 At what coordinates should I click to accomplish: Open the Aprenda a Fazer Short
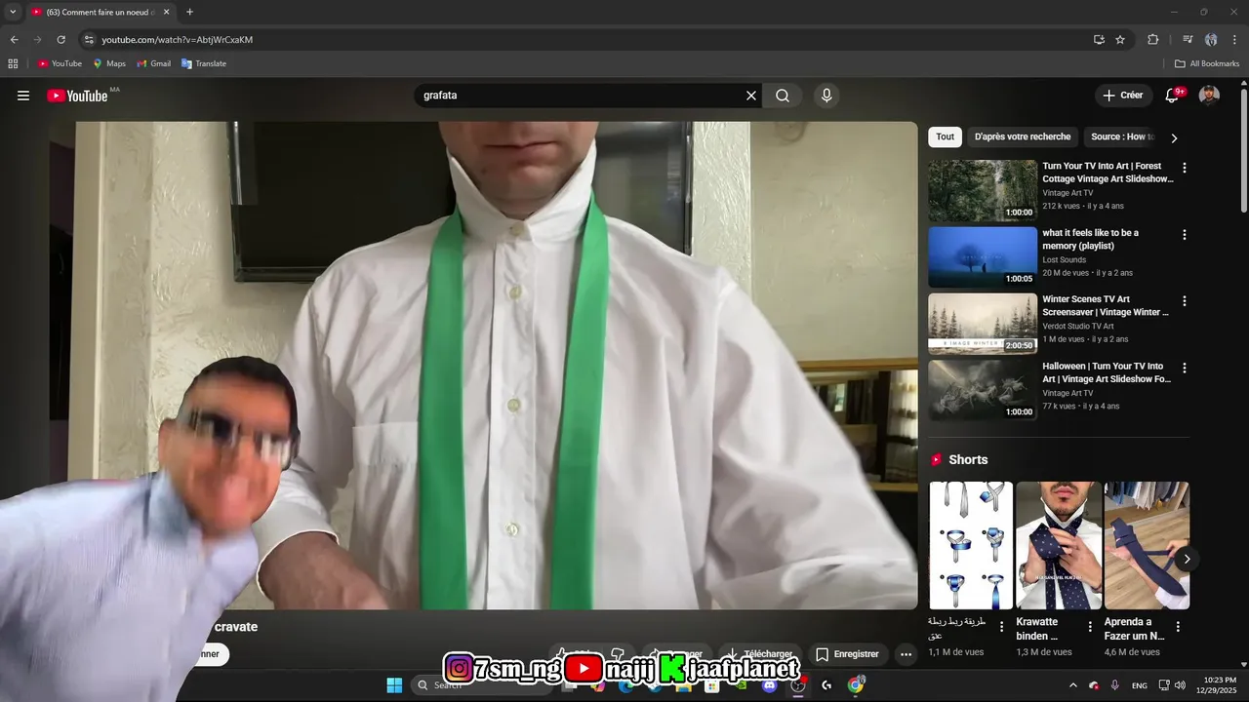pos(1147,545)
